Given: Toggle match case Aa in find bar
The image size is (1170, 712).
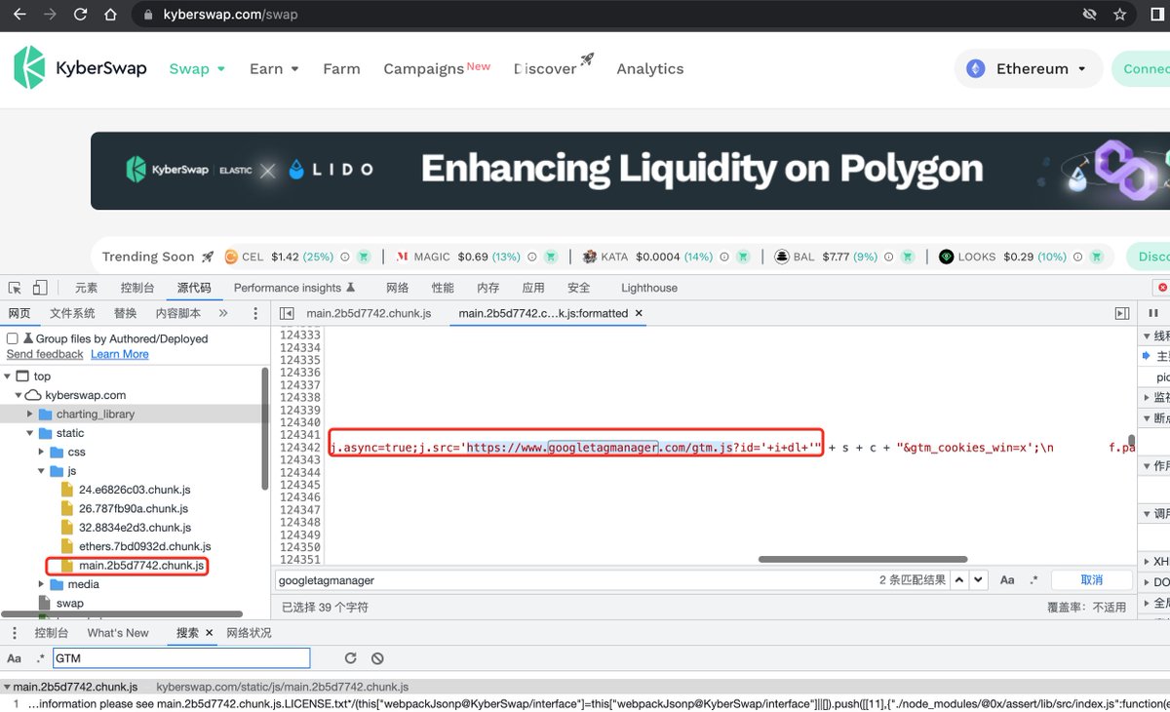Looking at the screenshot, I should click(1007, 579).
